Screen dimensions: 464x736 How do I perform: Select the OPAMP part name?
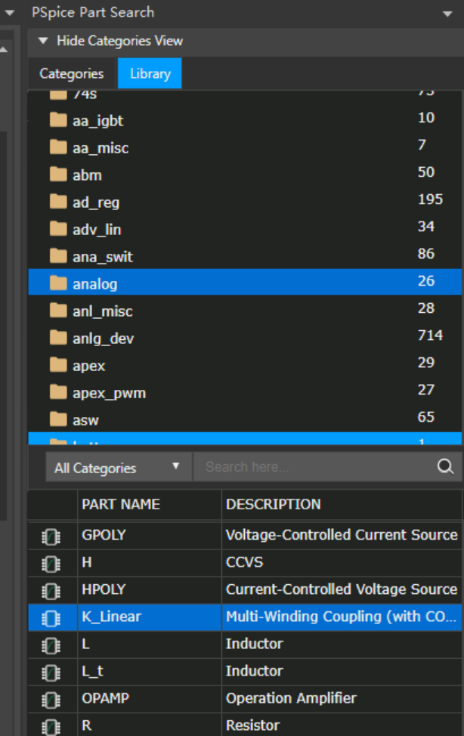pyautogui.click(x=105, y=698)
